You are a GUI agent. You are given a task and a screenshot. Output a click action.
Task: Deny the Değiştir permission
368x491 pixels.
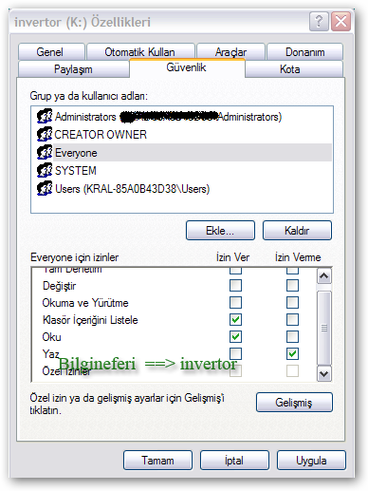click(x=292, y=286)
